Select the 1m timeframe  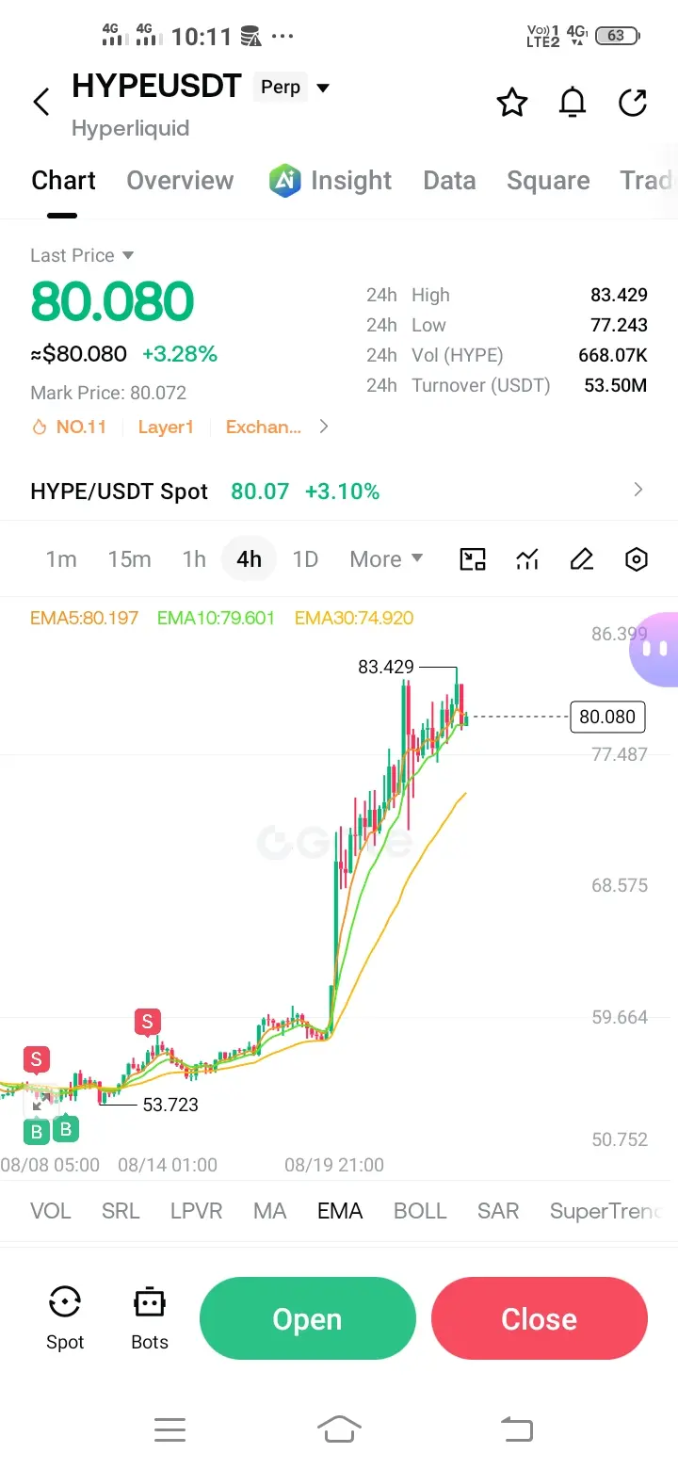coord(61,559)
